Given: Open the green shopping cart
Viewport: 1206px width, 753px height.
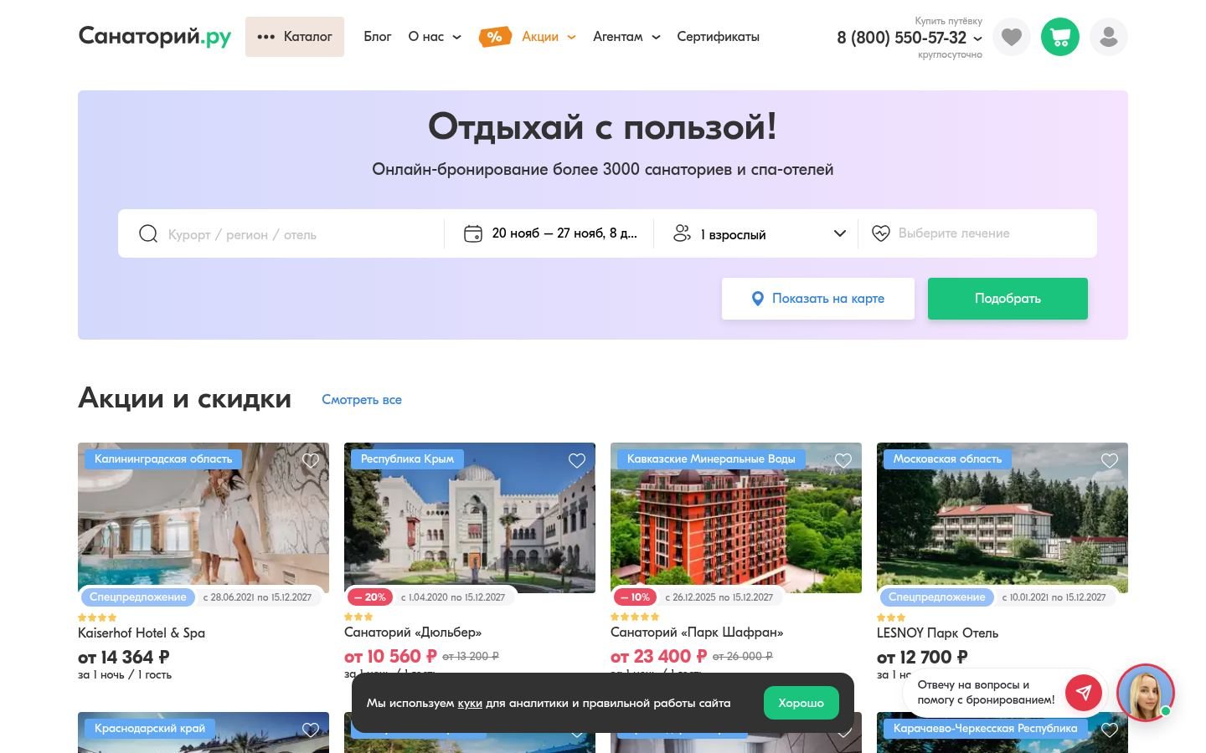Looking at the screenshot, I should coord(1060,37).
